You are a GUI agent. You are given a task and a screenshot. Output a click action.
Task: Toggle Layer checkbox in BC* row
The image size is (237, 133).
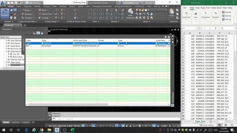(118, 43)
